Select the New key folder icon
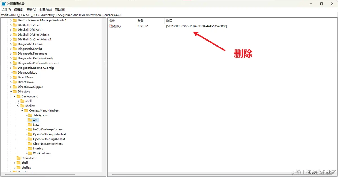 pyautogui.click(x=30, y=125)
